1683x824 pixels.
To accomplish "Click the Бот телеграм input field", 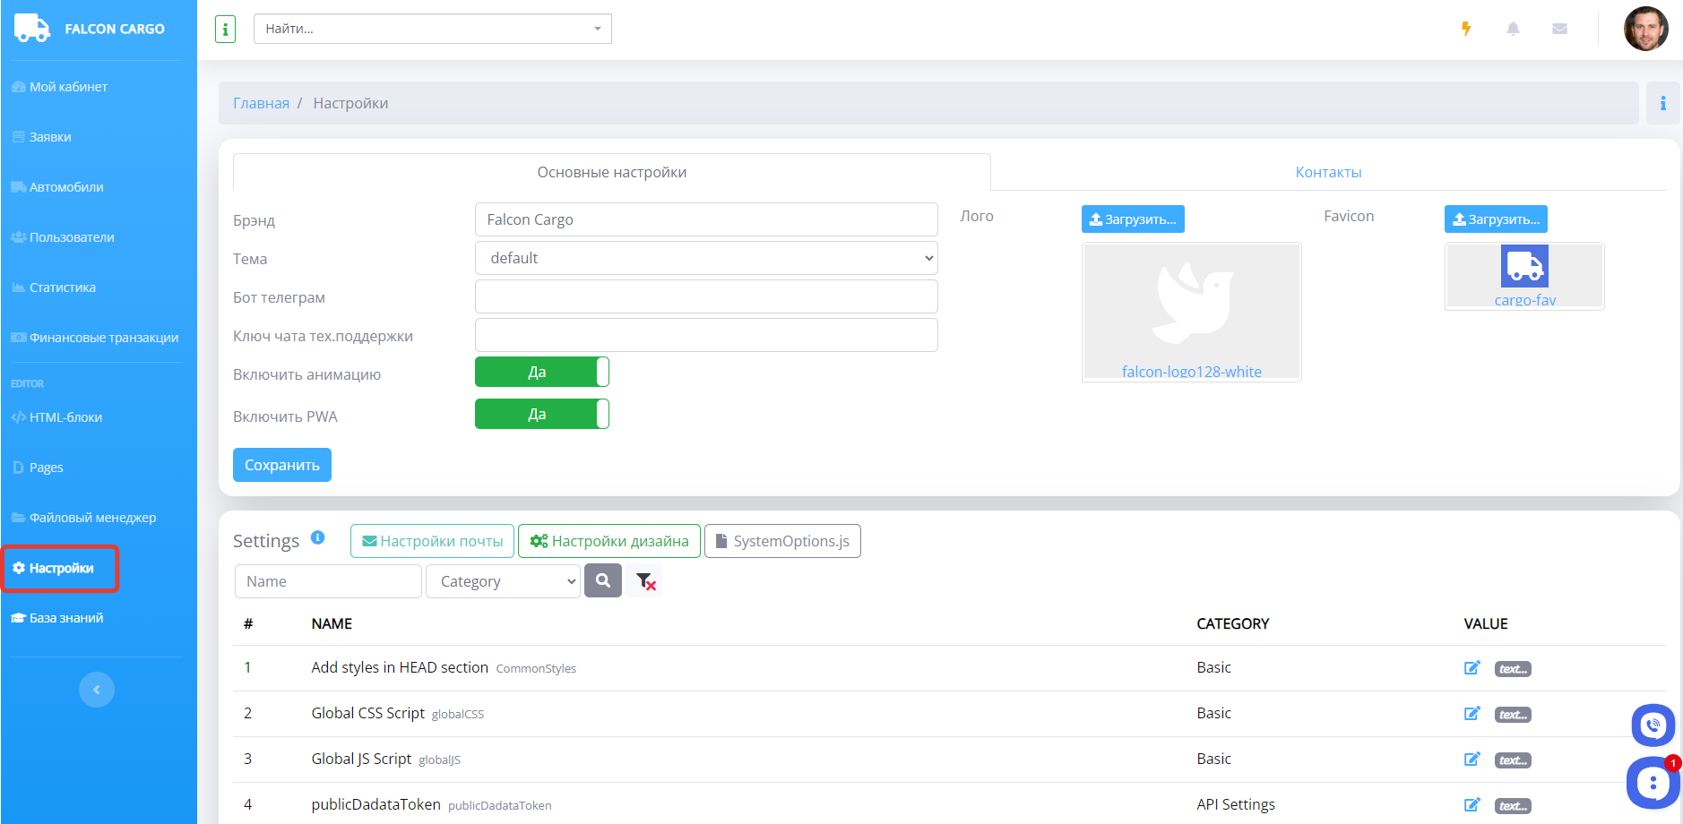I will [705, 297].
